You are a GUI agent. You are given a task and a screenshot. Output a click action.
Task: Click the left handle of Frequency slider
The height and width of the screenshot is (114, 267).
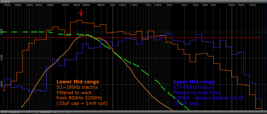pos(29,112)
